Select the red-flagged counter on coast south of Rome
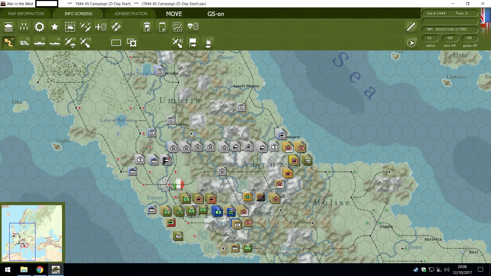This screenshot has height=276, width=491. click(x=171, y=223)
